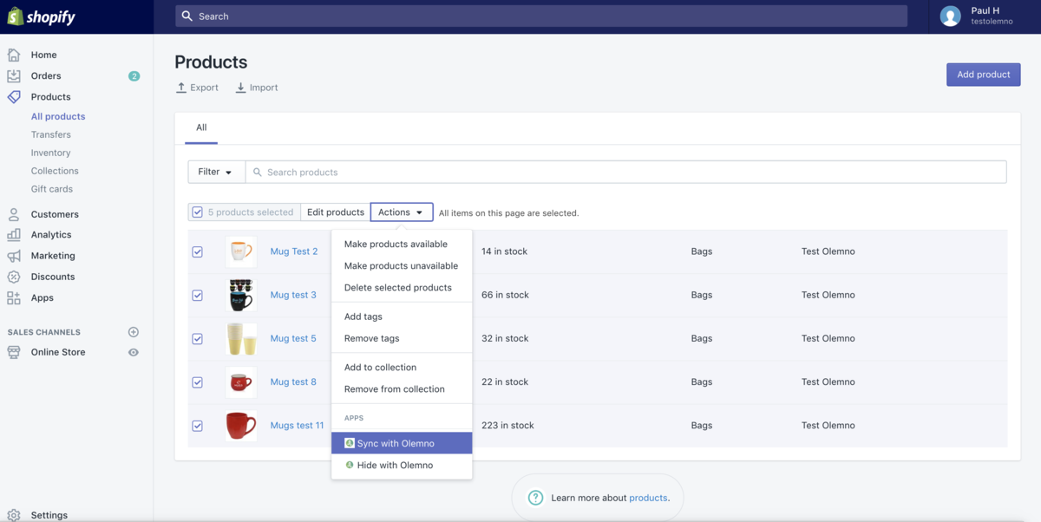Click the Mug Test 2 thumbnail
Screen dimensions: 1041x522
pyautogui.click(x=241, y=251)
